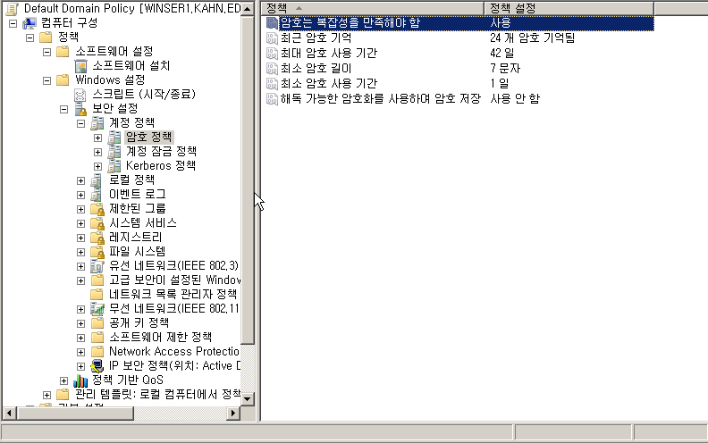
Task: Click the Kerberos 정책 icon
Action: [114, 166]
